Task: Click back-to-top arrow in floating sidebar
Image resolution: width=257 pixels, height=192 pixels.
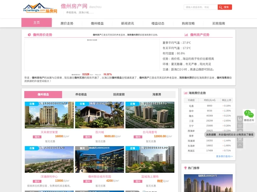Action: point(240,145)
